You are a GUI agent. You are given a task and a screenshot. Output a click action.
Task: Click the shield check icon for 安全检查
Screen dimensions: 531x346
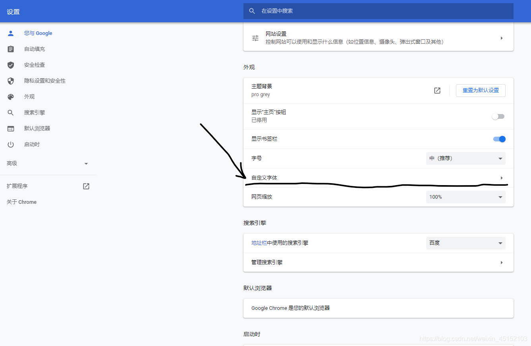[11, 65]
